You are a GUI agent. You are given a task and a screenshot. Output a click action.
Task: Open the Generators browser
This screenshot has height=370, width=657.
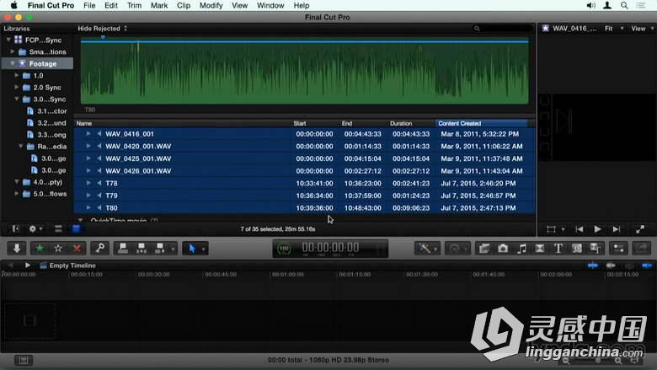pos(576,249)
